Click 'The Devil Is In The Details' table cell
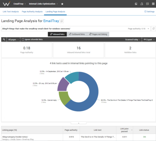This screenshot has height=141, width=156. pyautogui.click(x=98, y=137)
